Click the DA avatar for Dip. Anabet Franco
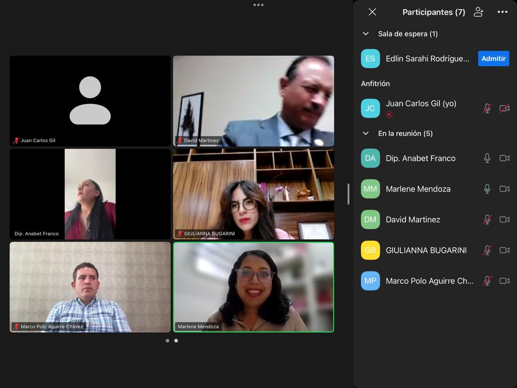Image resolution: width=517 pixels, height=388 pixels. click(x=370, y=158)
